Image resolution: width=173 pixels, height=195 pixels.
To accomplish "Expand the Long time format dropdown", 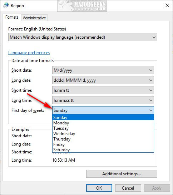I will (x=103, y=100).
